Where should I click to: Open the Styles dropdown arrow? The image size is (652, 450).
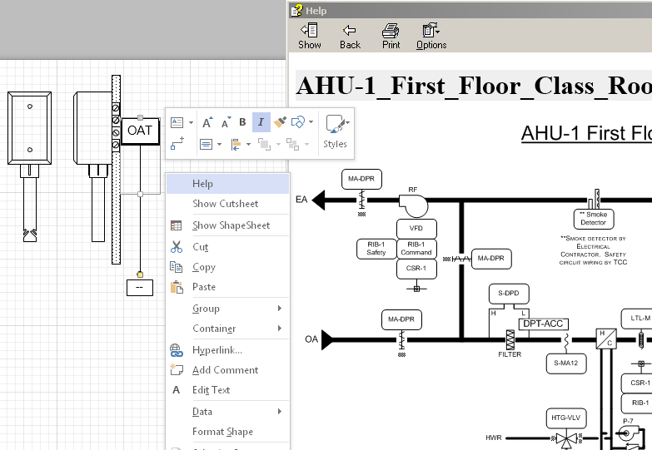point(347,122)
